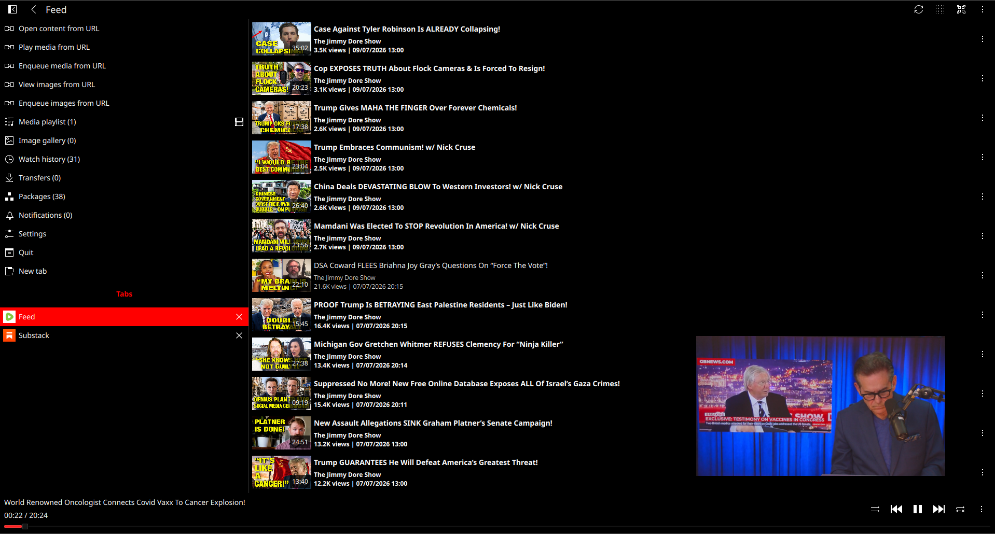Show Watch history (31)

[x=125, y=159]
